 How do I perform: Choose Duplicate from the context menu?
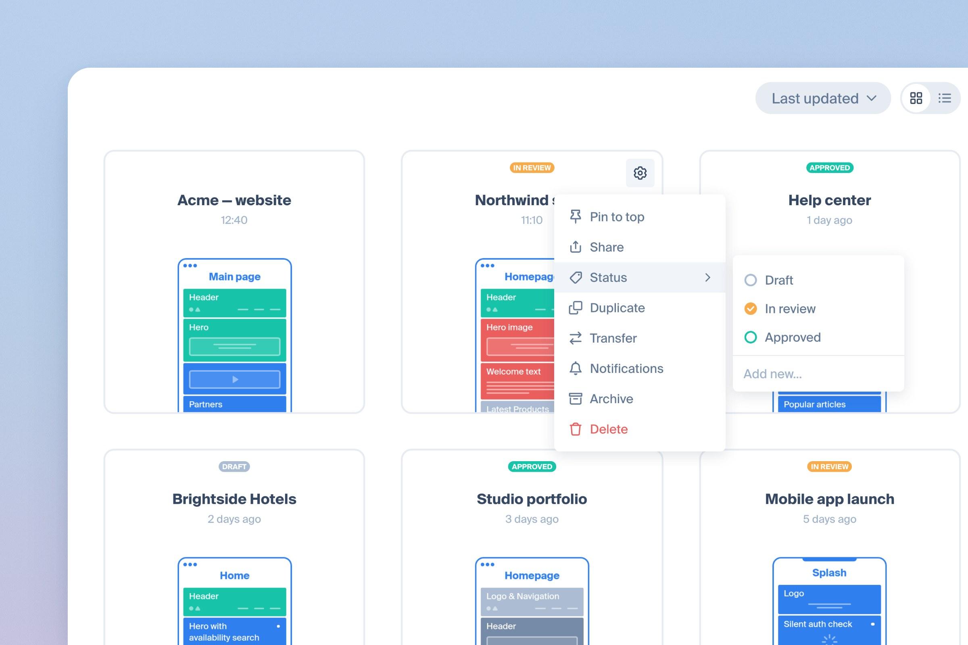[640, 308]
